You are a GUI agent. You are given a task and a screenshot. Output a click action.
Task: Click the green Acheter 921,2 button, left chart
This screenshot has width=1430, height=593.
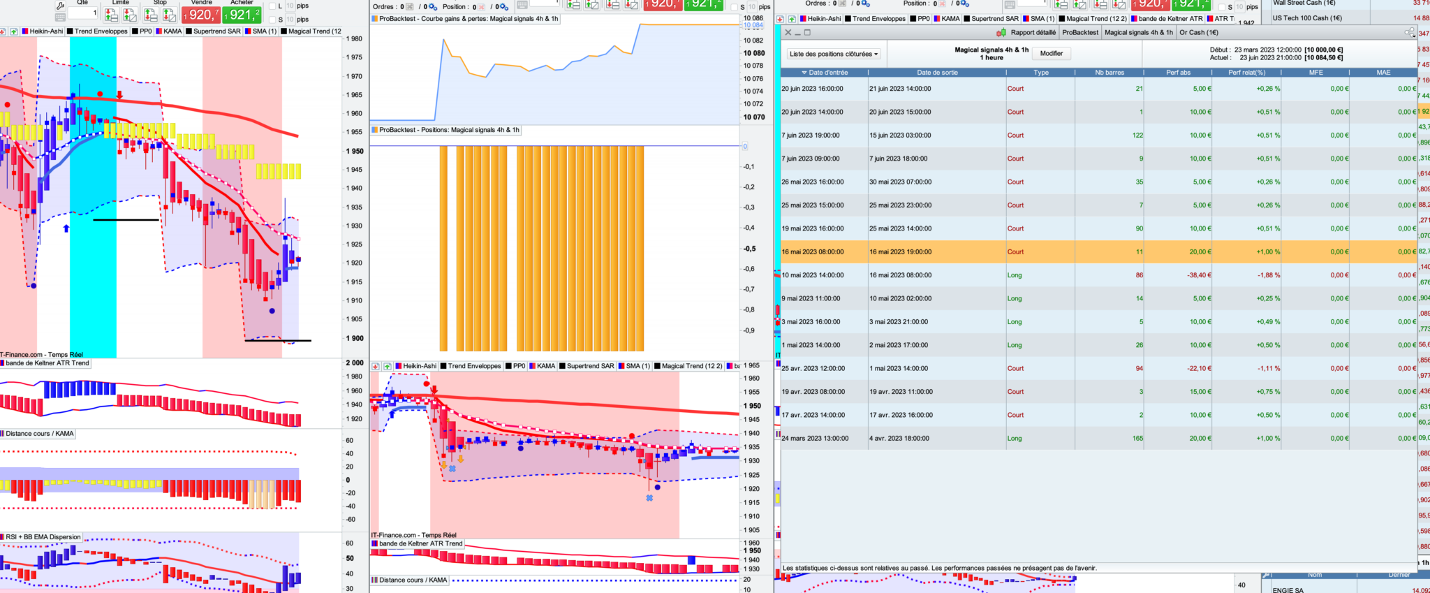(242, 15)
